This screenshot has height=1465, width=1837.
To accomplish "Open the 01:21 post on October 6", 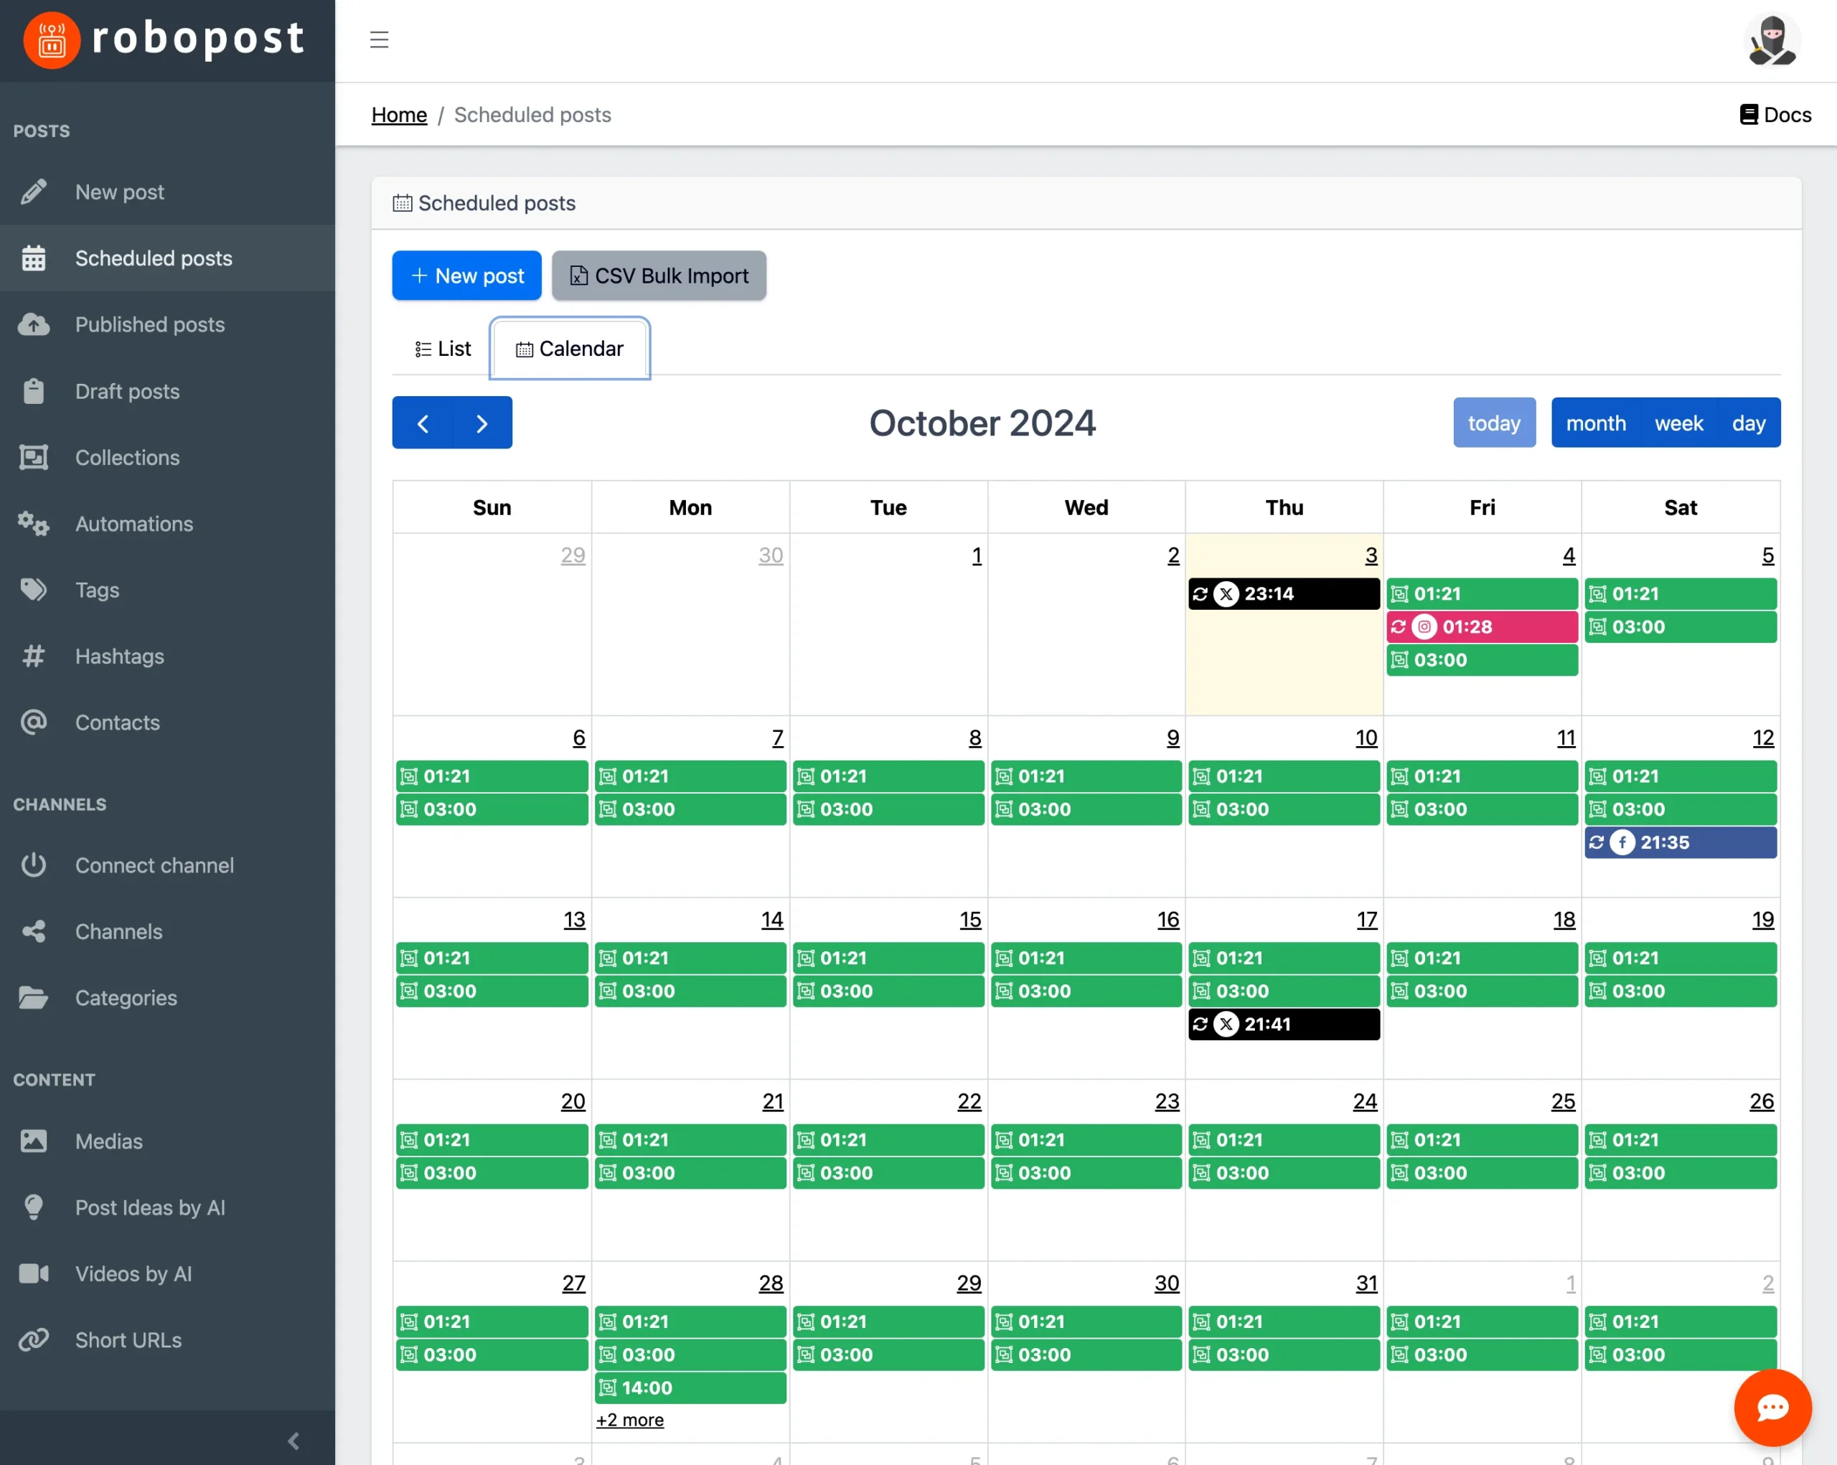I will [x=492, y=776].
